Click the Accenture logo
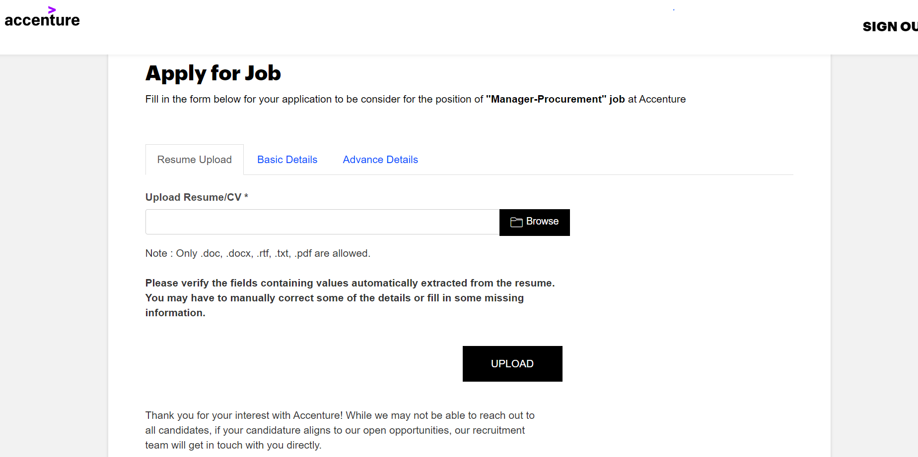Image resolution: width=918 pixels, height=457 pixels. click(x=42, y=19)
